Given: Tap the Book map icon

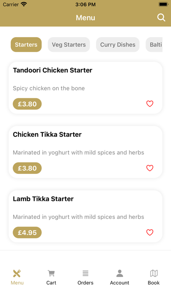Looking at the screenshot, I should pyautogui.click(x=154, y=273).
